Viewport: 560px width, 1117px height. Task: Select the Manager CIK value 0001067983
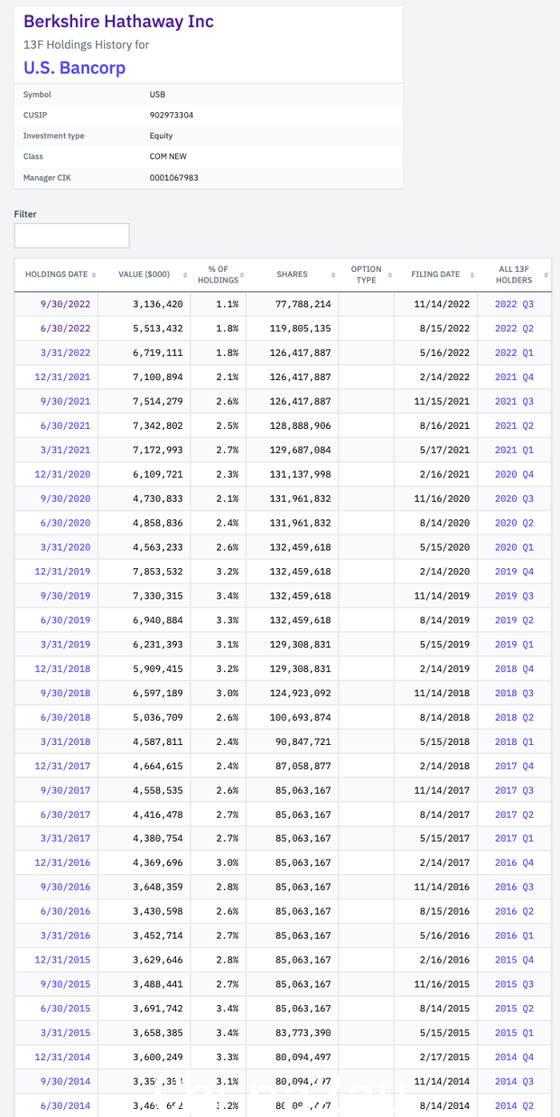point(174,177)
